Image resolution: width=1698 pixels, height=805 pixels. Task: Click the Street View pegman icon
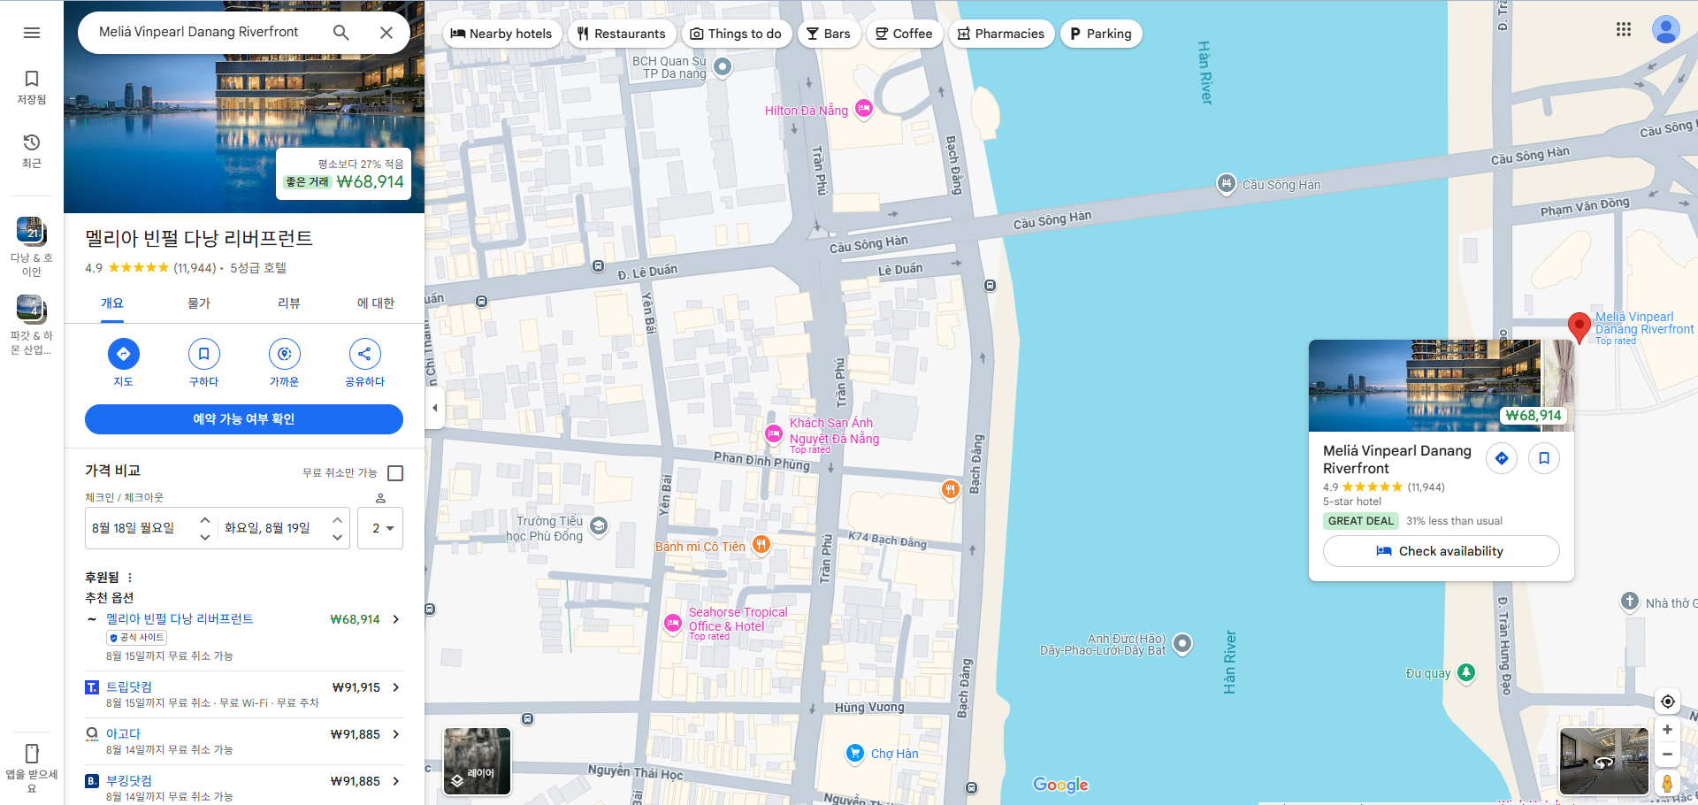tap(1667, 783)
